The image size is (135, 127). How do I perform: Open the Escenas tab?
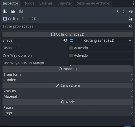46,3
